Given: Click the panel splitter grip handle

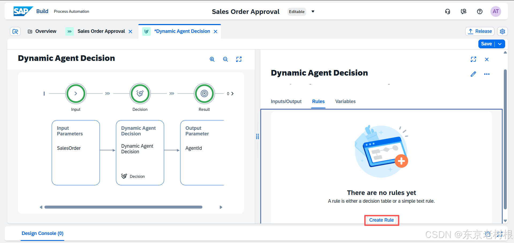Looking at the screenshot, I should [258, 136].
